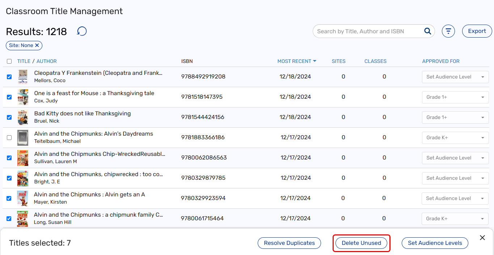The image size is (494, 255).
Task: Sort by MOST RECENT column header
Action: (x=294, y=61)
